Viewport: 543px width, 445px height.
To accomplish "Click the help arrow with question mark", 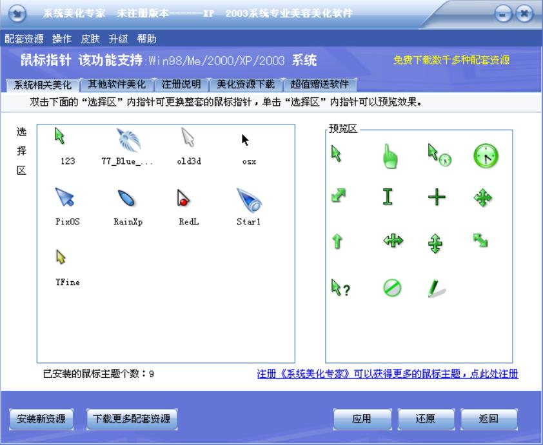I will tap(341, 288).
